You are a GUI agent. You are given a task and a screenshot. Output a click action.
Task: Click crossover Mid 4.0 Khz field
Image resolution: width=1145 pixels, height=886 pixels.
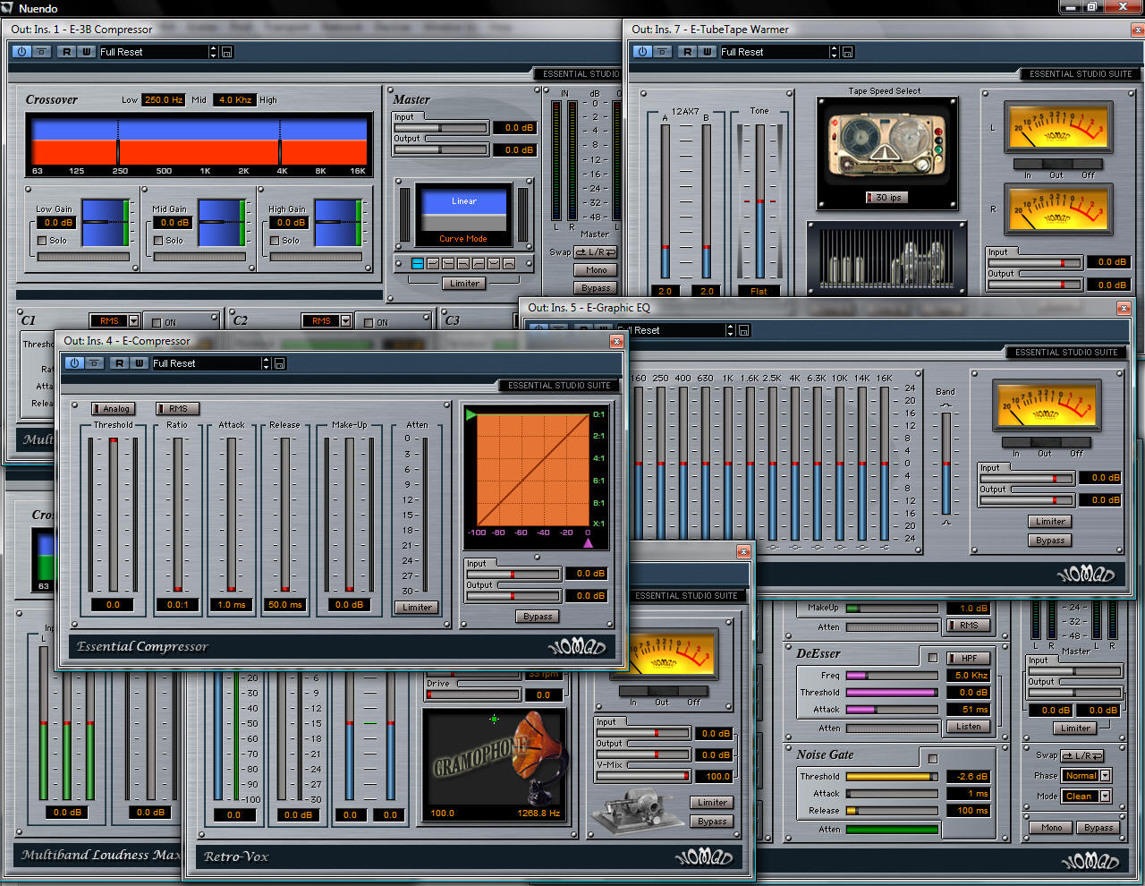[235, 99]
